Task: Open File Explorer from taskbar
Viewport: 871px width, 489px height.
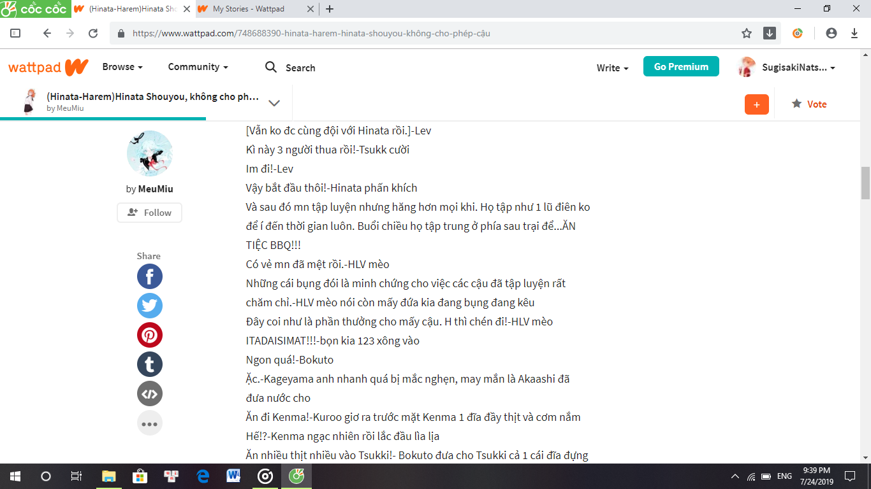Action: click(109, 476)
